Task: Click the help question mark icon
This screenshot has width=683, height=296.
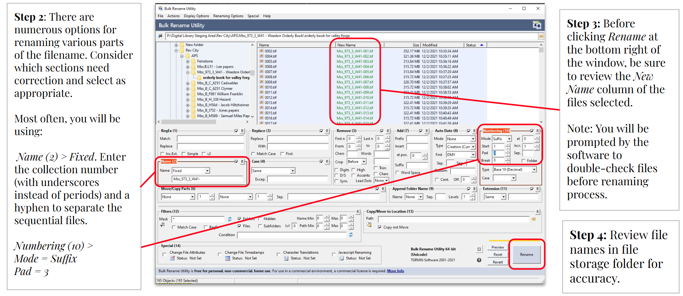Action: pyautogui.click(x=479, y=260)
